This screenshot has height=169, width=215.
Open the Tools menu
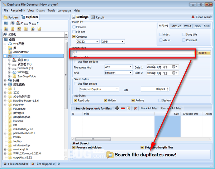(51, 10)
